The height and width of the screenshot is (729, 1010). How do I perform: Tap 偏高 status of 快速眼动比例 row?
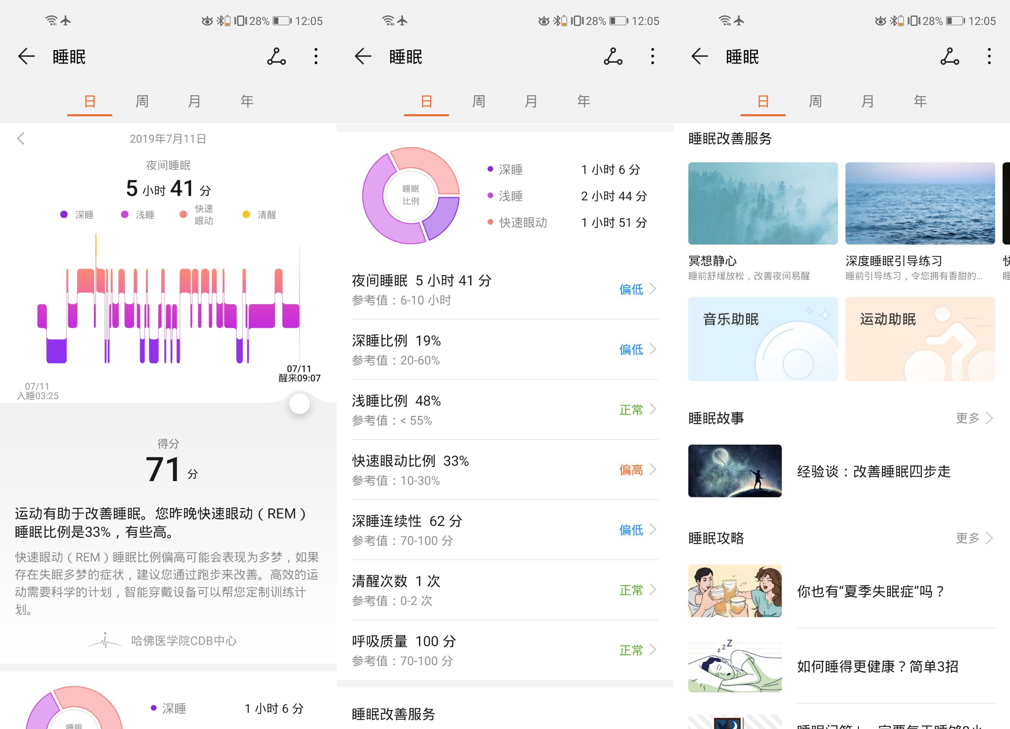pyautogui.click(x=631, y=470)
